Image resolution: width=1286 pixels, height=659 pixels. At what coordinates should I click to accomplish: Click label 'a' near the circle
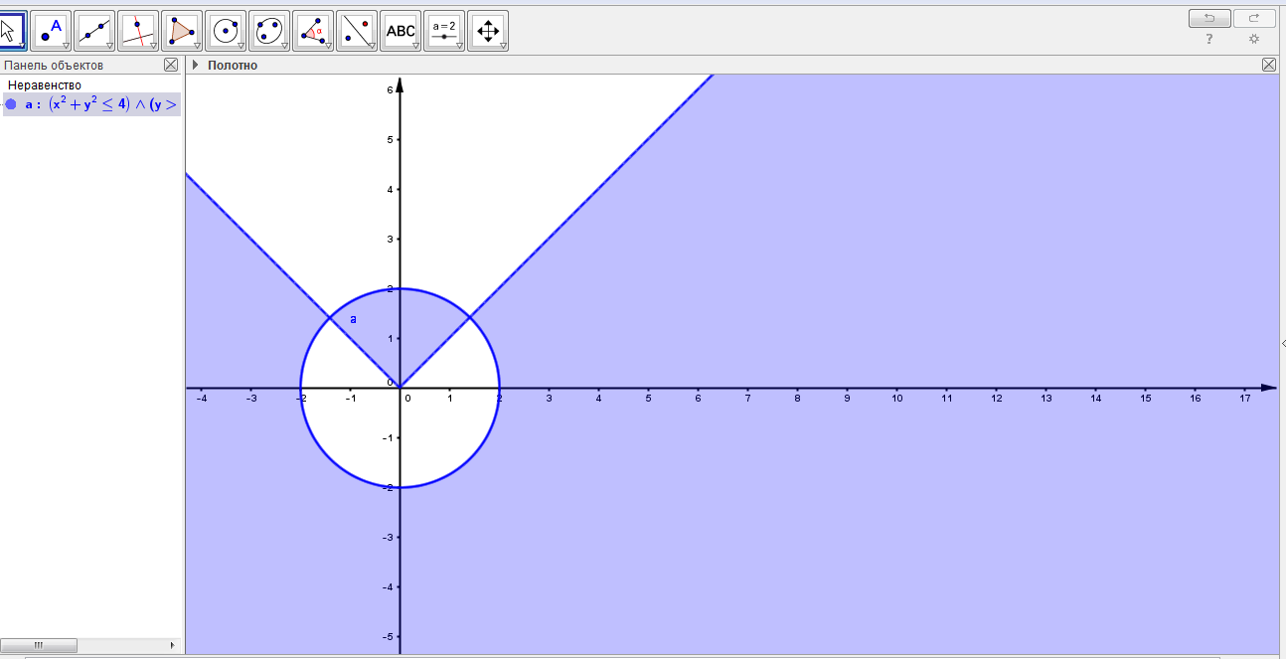pyautogui.click(x=353, y=319)
